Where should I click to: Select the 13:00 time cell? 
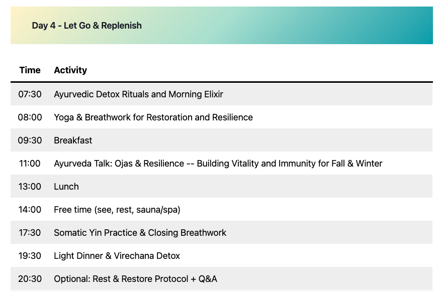[30, 187]
